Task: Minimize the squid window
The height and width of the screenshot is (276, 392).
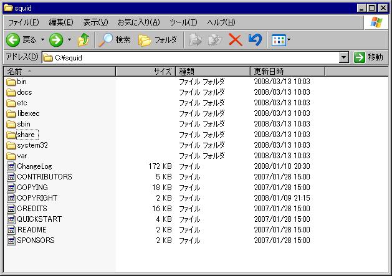Action: click(x=361, y=8)
